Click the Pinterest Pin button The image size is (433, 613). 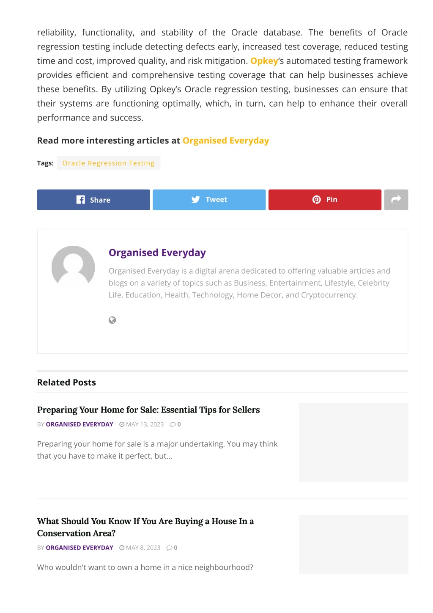click(x=325, y=200)
